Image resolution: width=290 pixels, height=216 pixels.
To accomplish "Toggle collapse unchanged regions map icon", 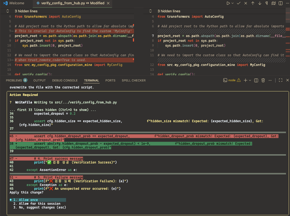I will coord(274,3).
